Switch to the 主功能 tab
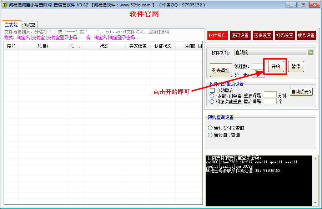The width and height of the screenshot is (322, 209). coord(11,25)
